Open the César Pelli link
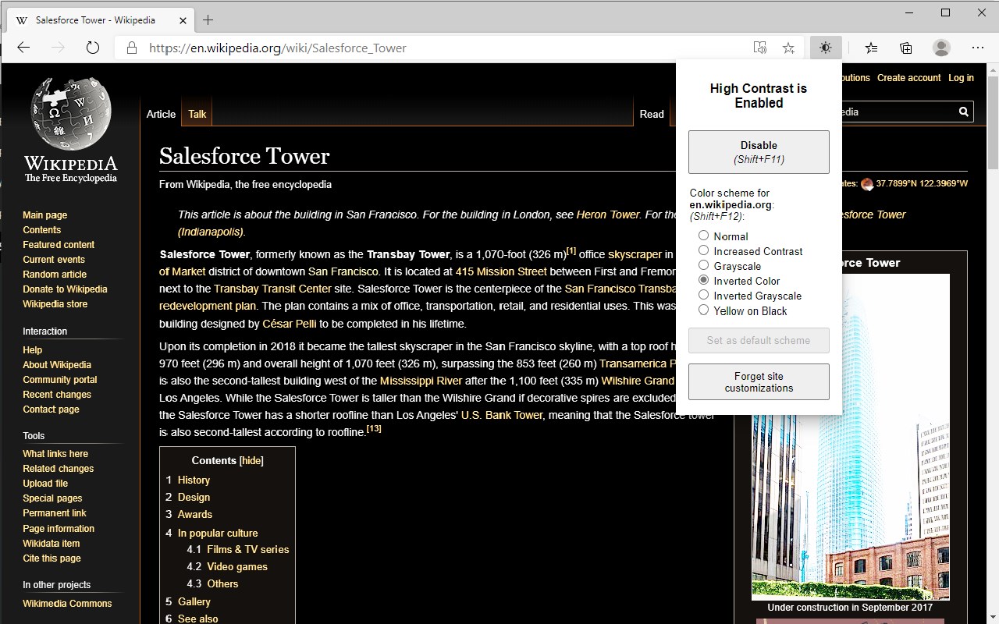Screen dimensions: 999x624 [x=288, y=324]
